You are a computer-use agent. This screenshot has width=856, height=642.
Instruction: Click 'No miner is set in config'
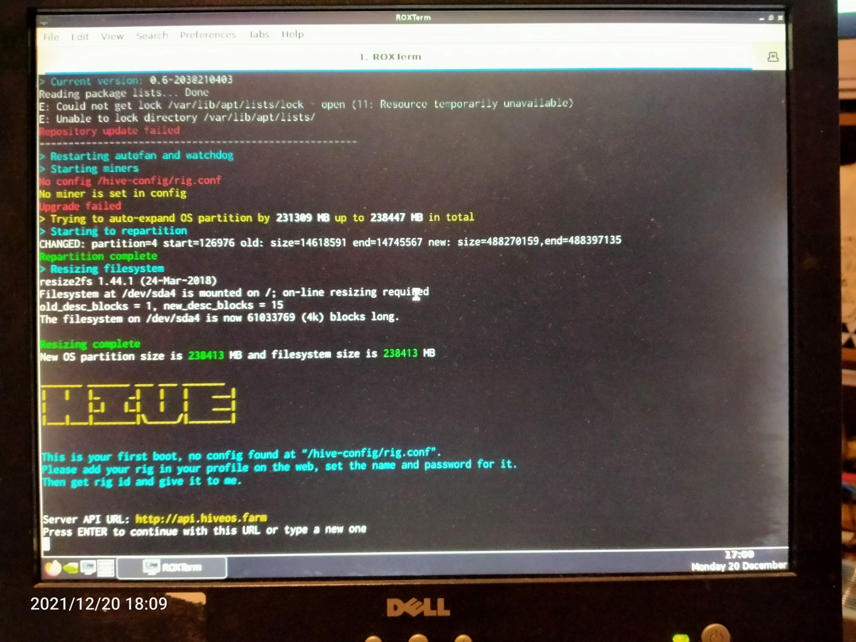[x=113, y=193]
